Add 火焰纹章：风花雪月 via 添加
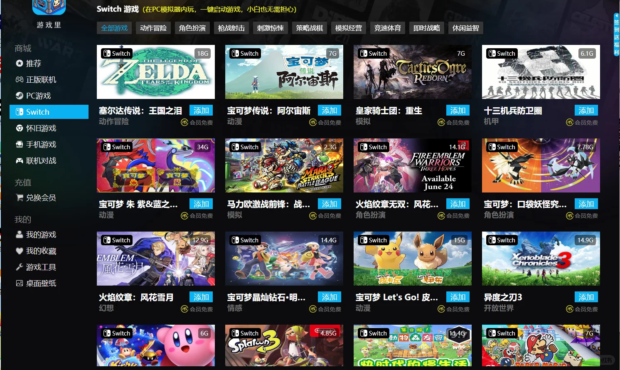This screenshot has width=620, height=370. 201,297
